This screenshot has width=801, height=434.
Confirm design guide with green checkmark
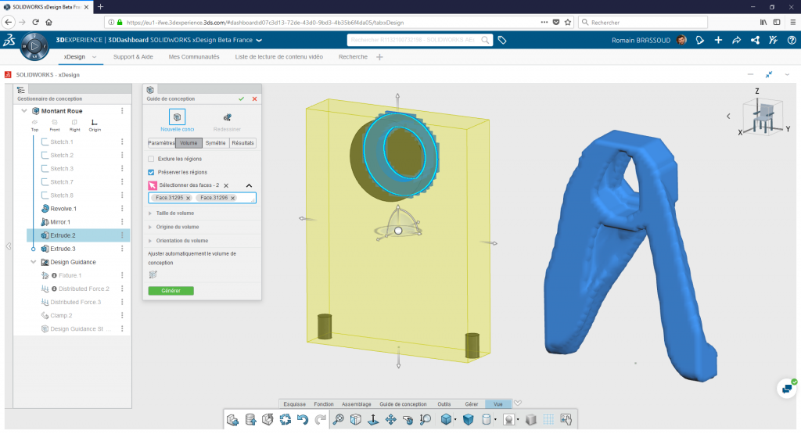(x=241, y=99)
